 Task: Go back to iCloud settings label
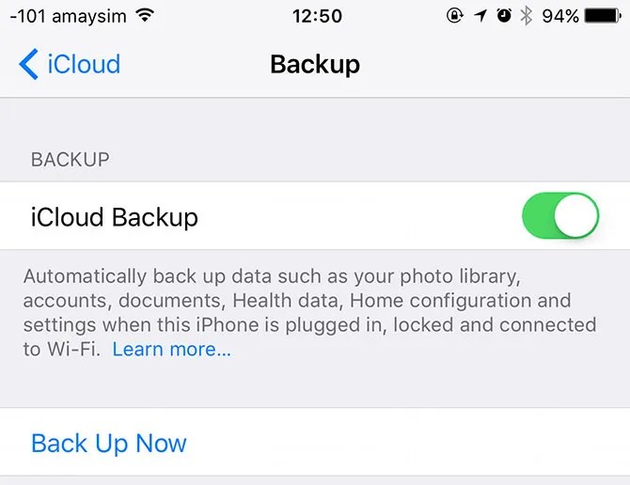pos(84,64)
